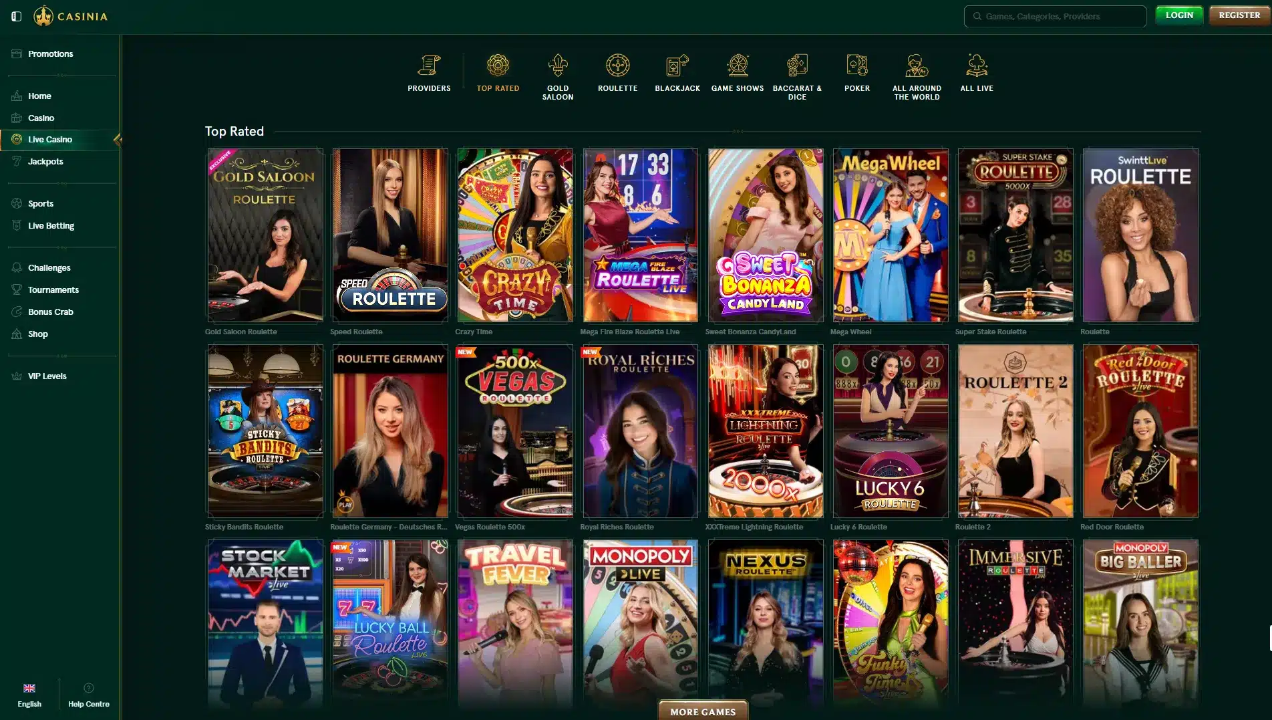Image resolution: width=1272 pixels, height=720 pixels.
Task: Click the green LOGIN button
Action: pyautogui.click(x=1179, y=15)
